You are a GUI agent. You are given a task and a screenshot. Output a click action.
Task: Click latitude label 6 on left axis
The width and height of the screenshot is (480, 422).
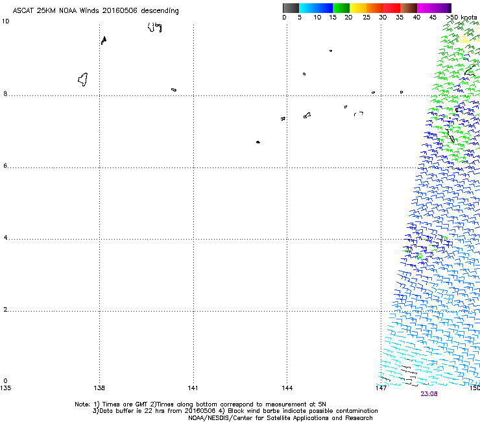(5, 166)
